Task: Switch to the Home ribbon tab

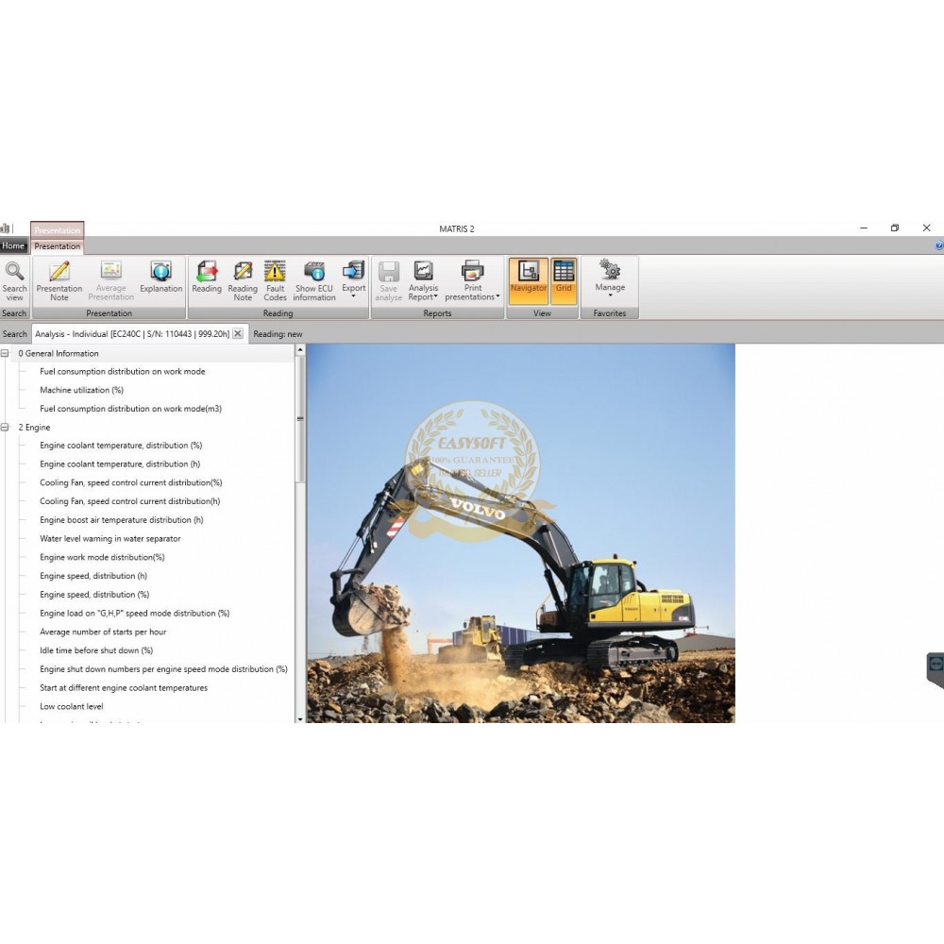Action: [13, 245]
